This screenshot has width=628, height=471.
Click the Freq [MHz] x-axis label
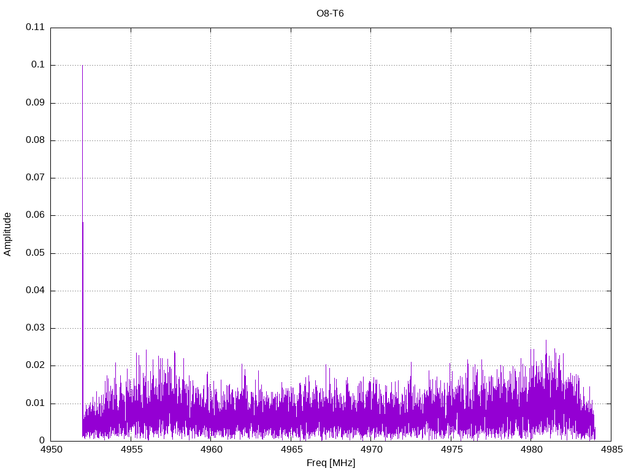pyautogui.click(x=331, y=463)
